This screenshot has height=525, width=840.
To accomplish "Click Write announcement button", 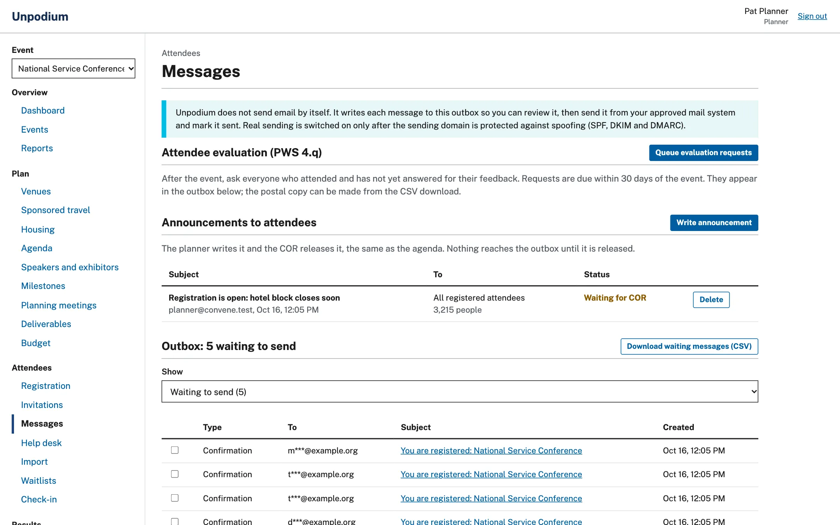I will [x=714, y=223].
